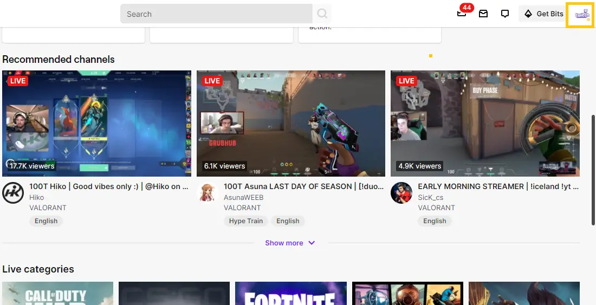Open the user profile avatar menu
596x305 pixels.
point(581,15)
